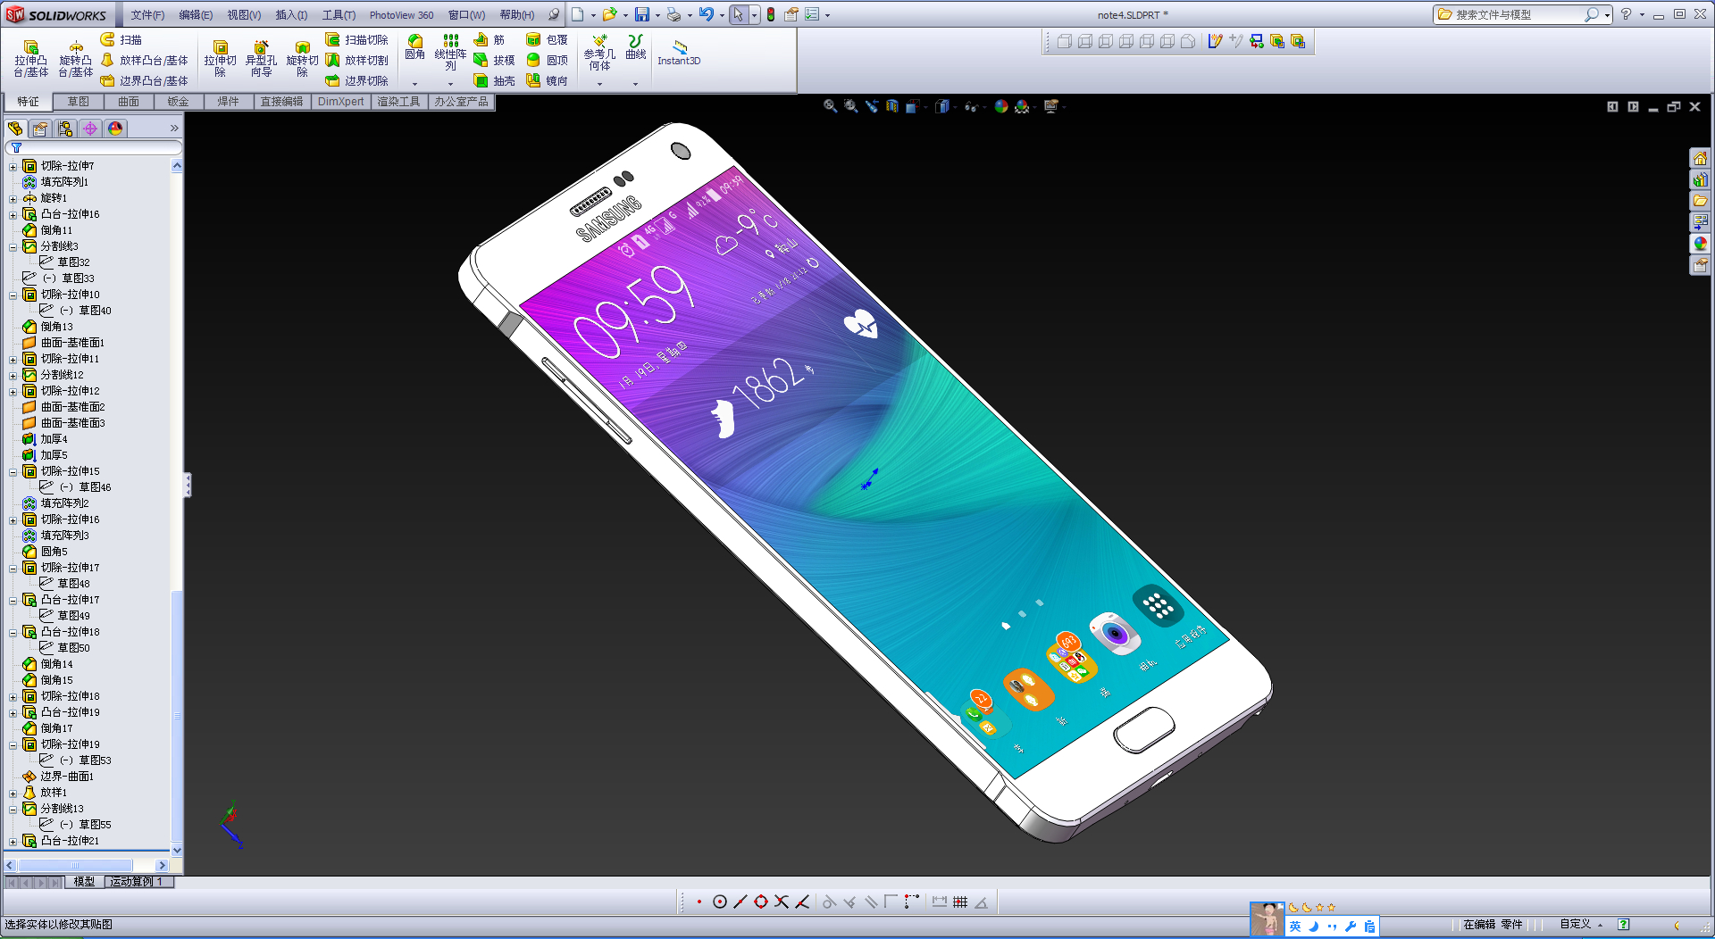Open the PropertyManager tab icon
The height and width of the screenshot is (939, 1715).
(x=40, y=129)
